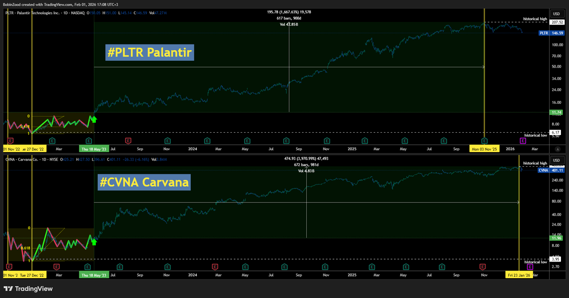Select the '#PLTR Palantir' text label

click(149, 53)
